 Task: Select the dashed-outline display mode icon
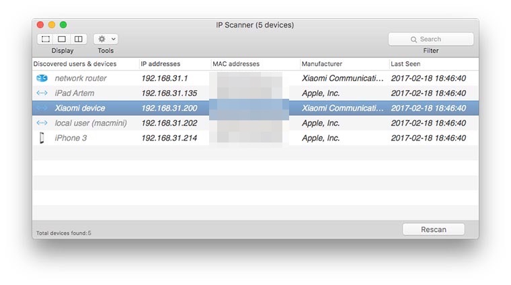[46, 39]
